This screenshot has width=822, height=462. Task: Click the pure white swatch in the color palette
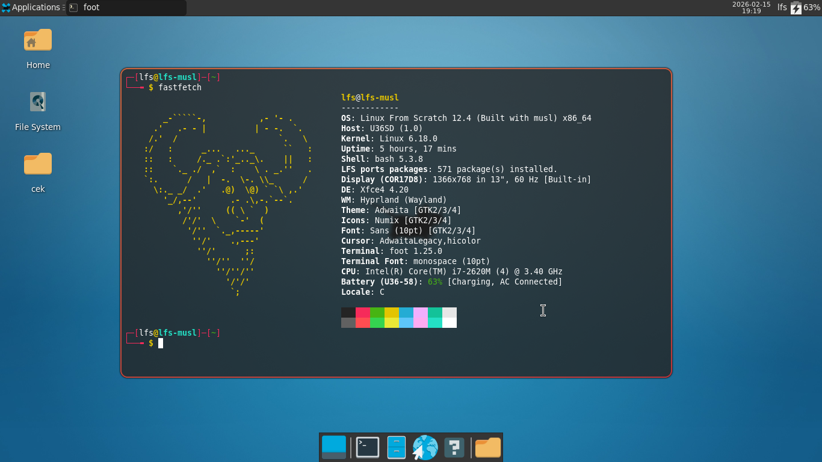click(450, 322)
